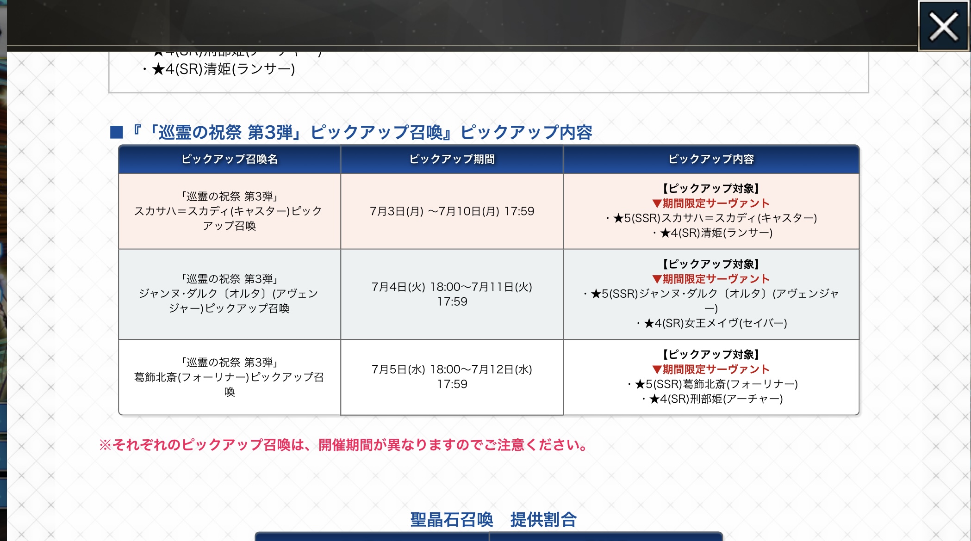Screen dimensions: 971x541
Task: Click red 期間限定サーヴァント label in third row
Action: coord(711,369)
